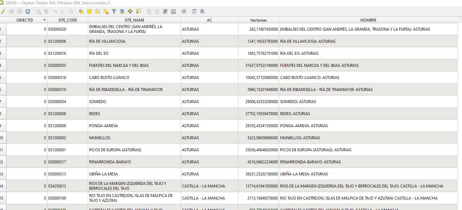The height and width of the screenshot is (210, 462).
Task: Pan map to selected rows
Action: point(130,11)
